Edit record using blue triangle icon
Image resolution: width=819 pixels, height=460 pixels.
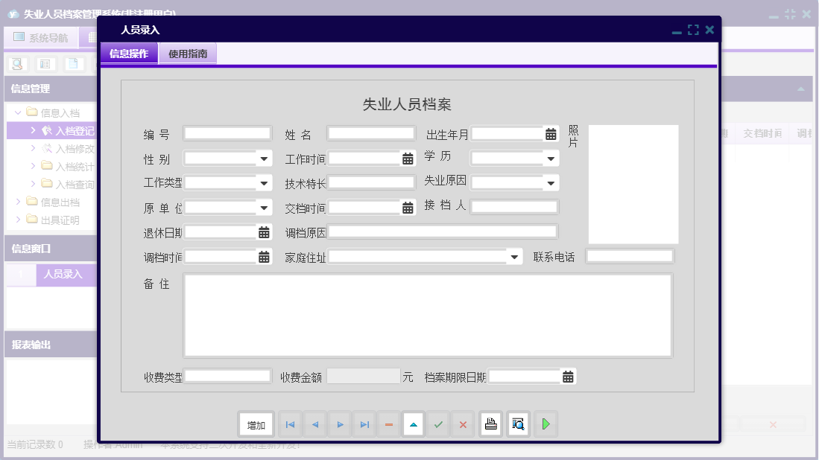[x=414, y=424]
